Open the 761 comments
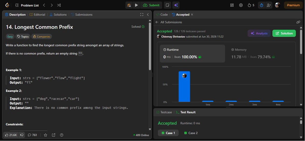Image resolution: width=305 pixels, height=141 pixels. pos(32,135)
